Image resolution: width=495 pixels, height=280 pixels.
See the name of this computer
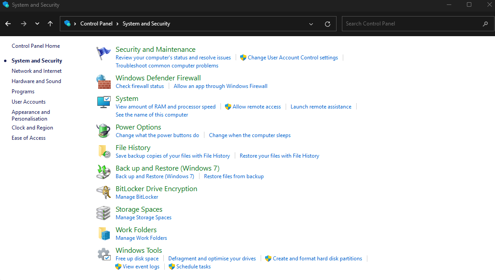[151, 115]
